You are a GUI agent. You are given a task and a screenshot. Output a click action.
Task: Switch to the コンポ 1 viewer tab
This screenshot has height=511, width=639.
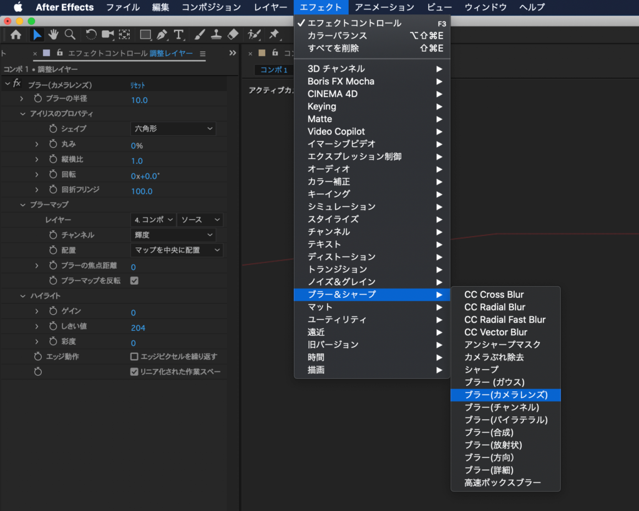pyautogui.click(x=273, y=70)
